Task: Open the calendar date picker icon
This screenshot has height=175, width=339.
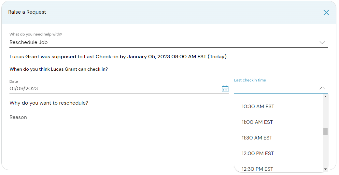Action: [x=225, y=89]
